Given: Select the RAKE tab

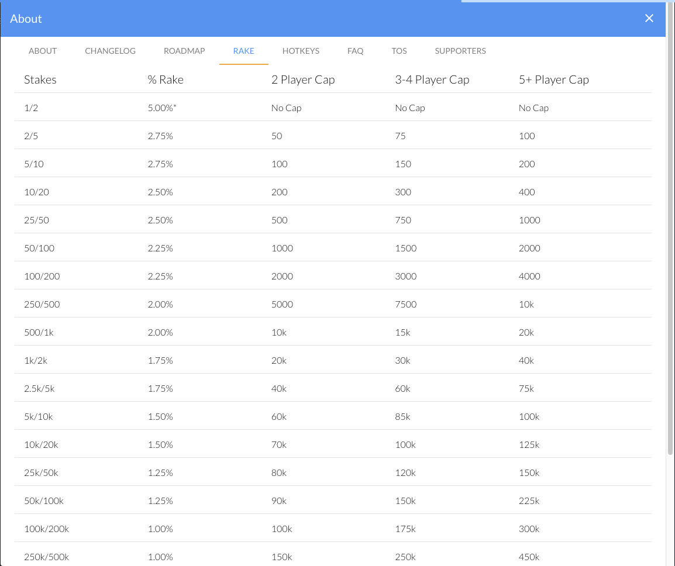Looking at the screenshot, I should (x=244, y=51).
